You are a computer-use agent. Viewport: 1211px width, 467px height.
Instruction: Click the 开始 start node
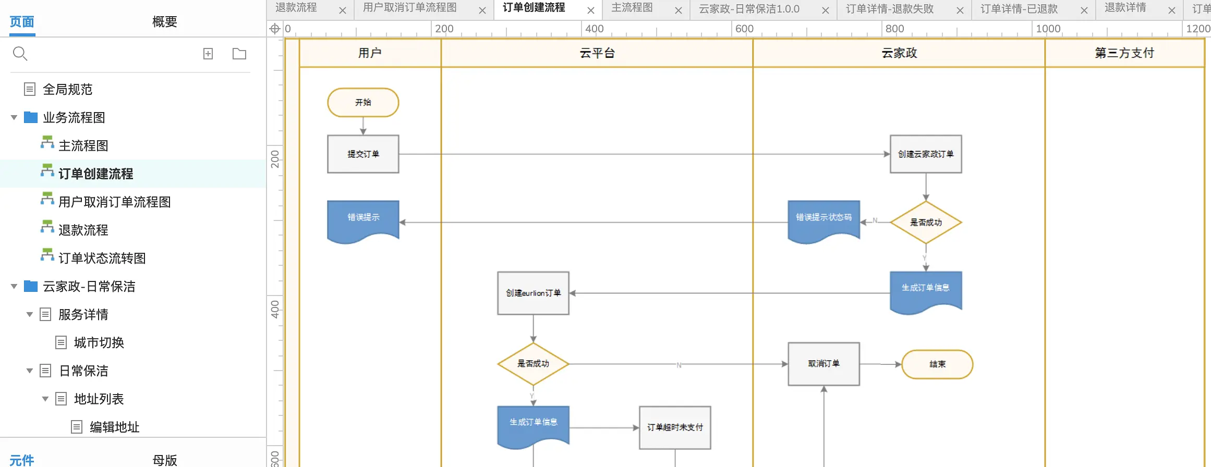click(x=363, y=103)
